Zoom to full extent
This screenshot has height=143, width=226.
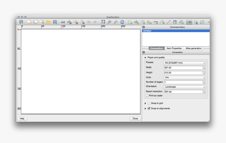103,22
